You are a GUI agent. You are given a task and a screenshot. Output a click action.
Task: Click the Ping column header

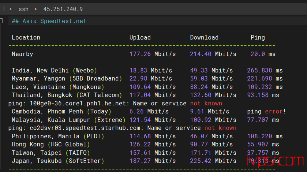(258, 37)
